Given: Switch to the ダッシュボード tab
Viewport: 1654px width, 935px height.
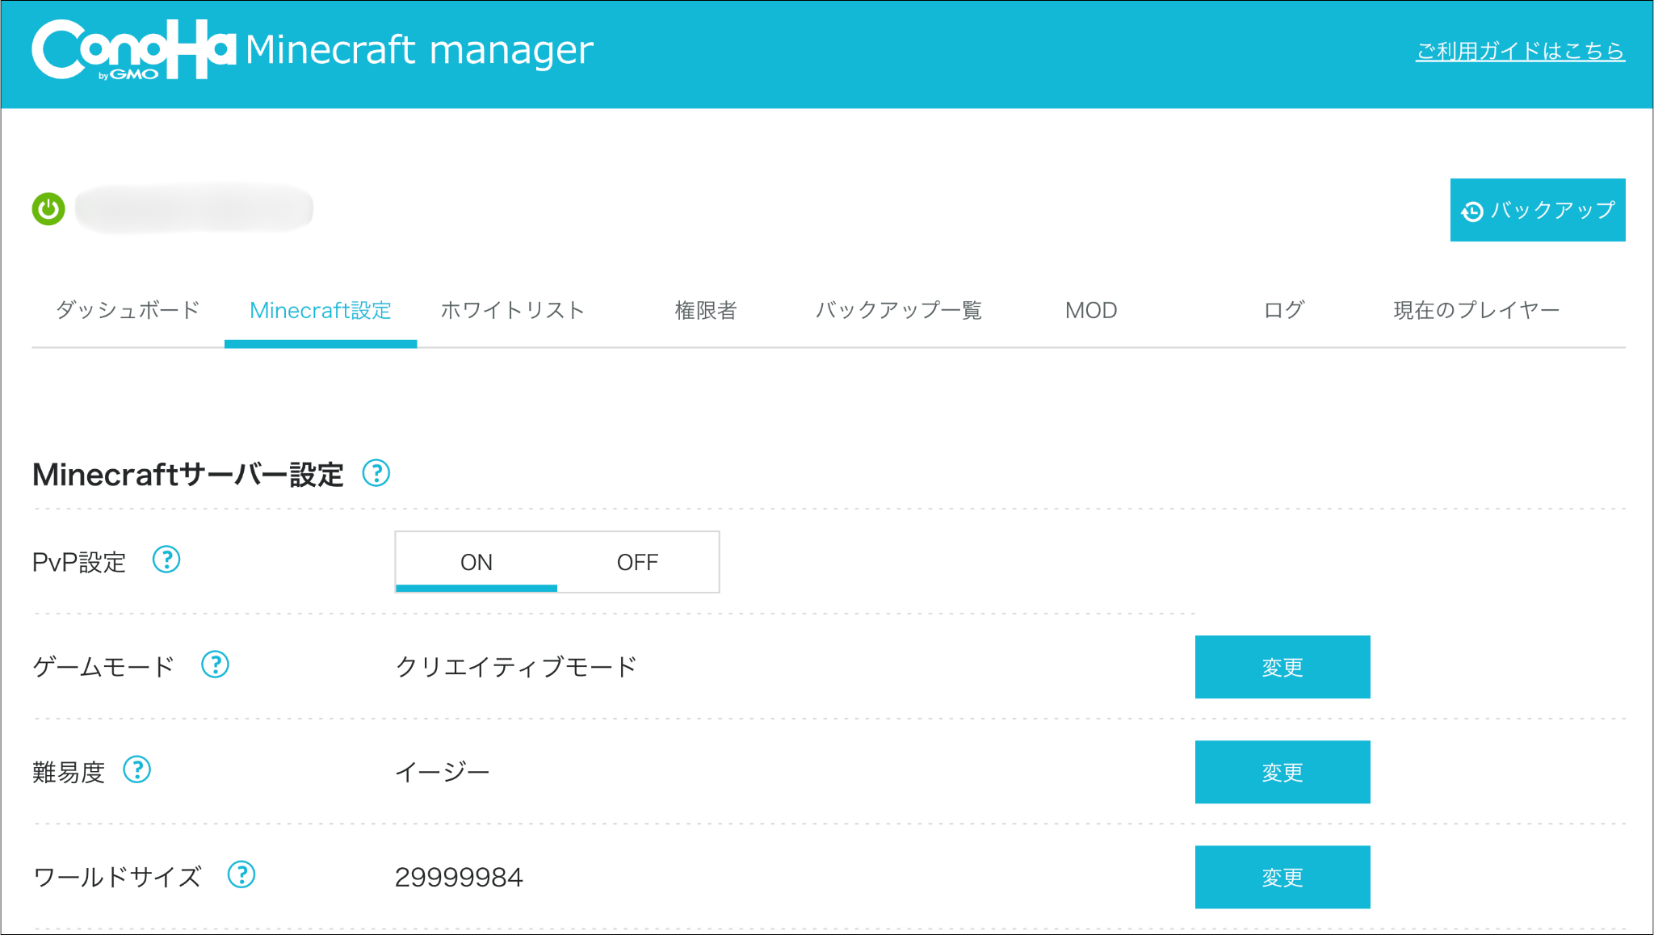Looking at the screenshot, I should point(128,310).
